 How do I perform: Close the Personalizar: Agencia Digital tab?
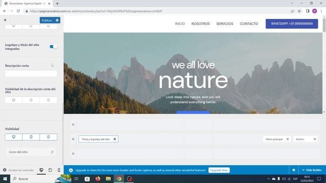pos(49,4)
